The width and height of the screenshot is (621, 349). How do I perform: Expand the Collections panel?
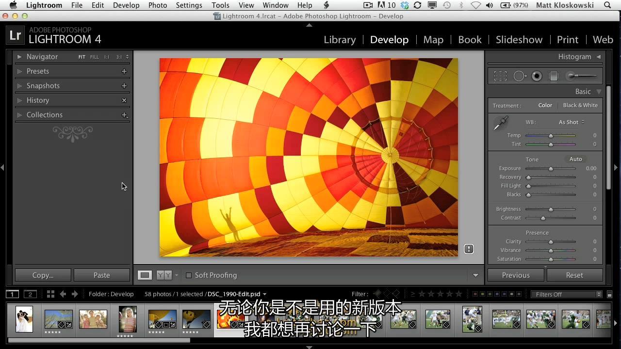(x=19, y=115)
